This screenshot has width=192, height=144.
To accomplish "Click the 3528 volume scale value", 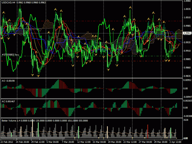I will (186, 120).
